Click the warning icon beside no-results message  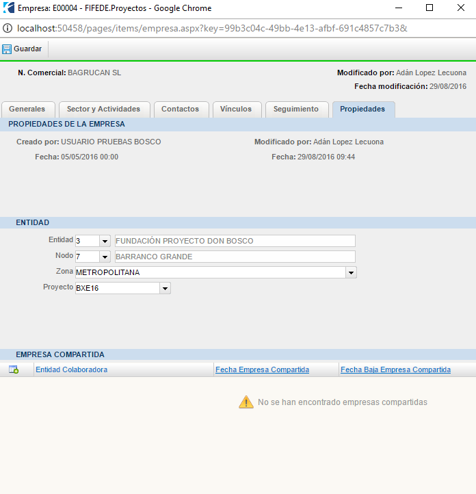coord(246,402)
